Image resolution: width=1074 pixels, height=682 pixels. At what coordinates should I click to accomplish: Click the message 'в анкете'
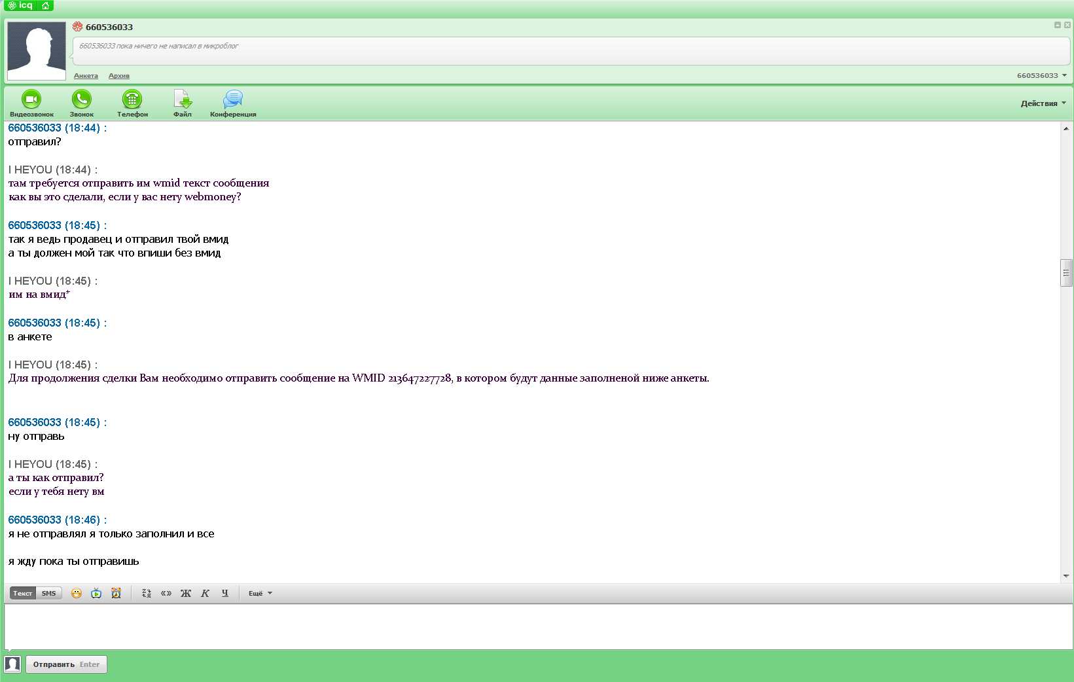30,336
